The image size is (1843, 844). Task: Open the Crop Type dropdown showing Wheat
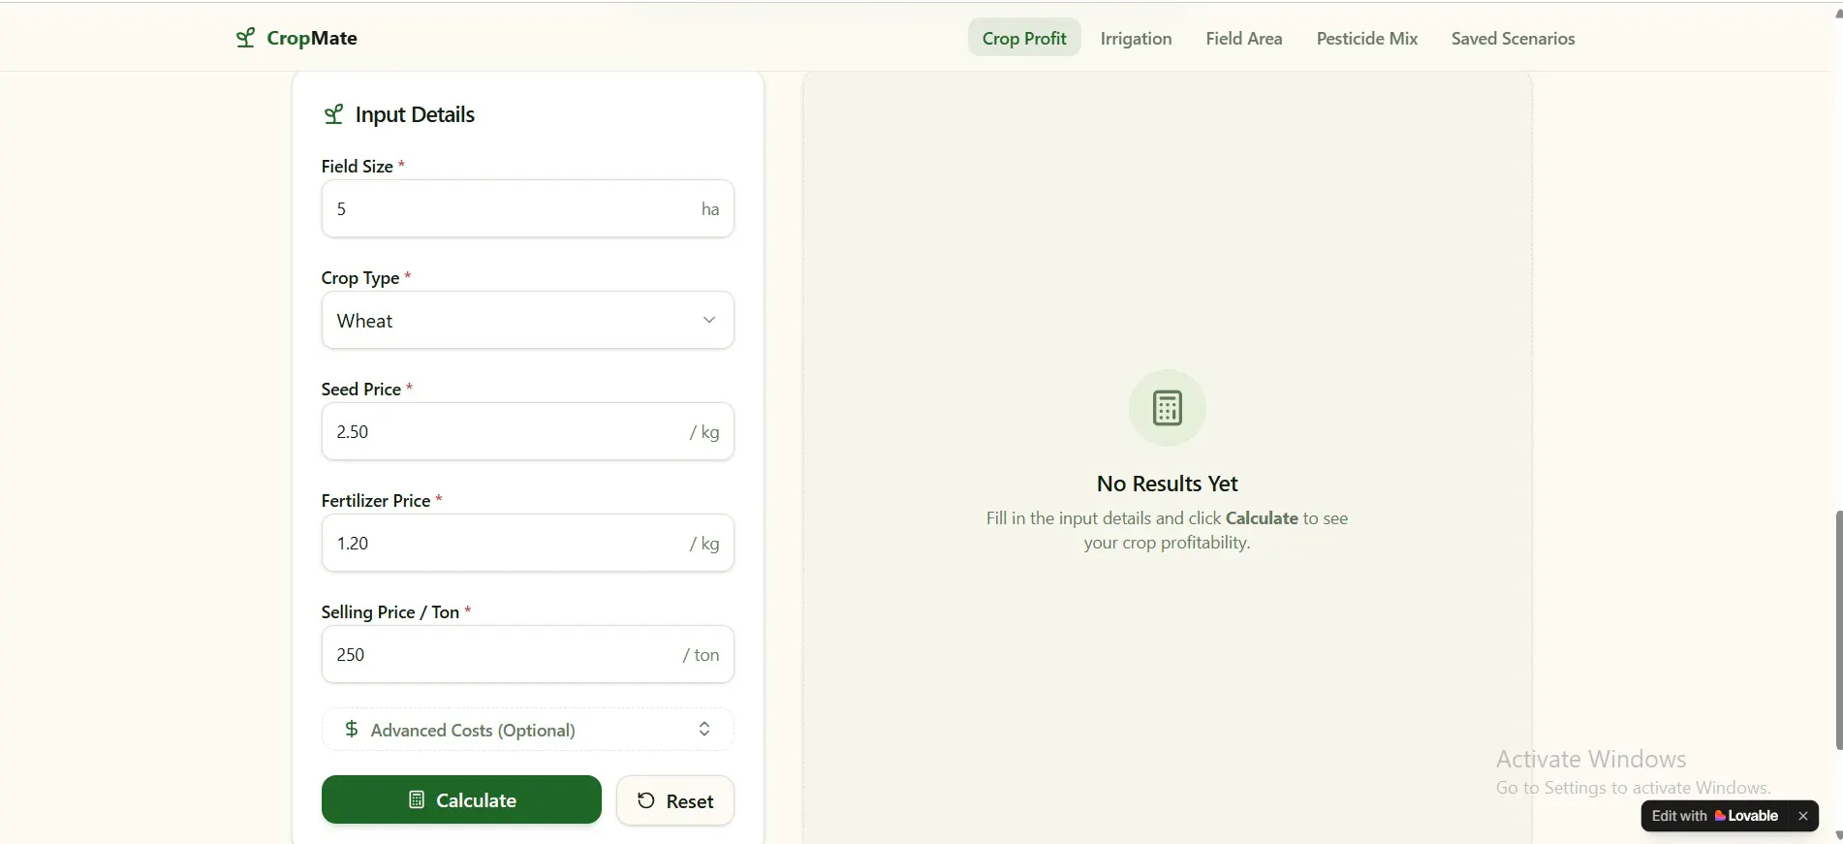527,320
